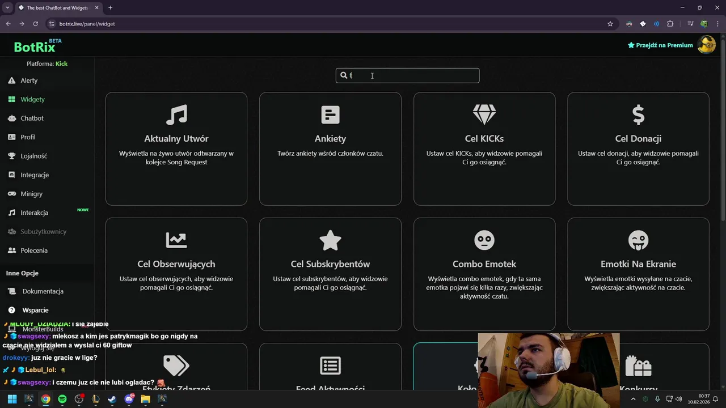Select the Emotki Na Ekranie title
This screenshot has height=408, width=726.
pyautogui.click(x=638, y=264)
